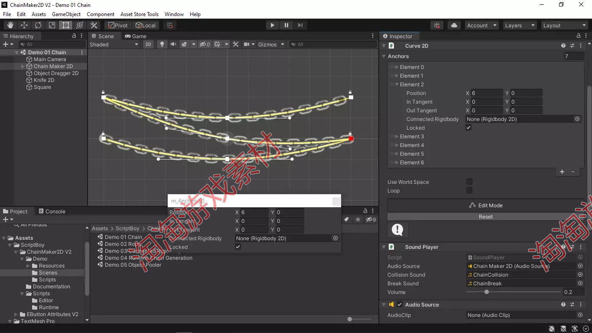Open the Layout dropdown
The height and width of the screenshot is (333, 592).
(565, 25)
